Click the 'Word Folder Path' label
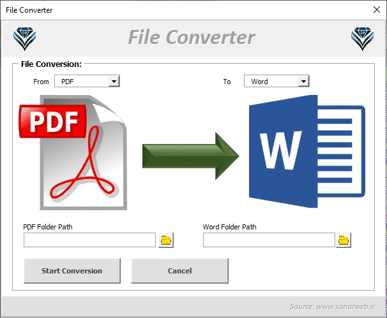 (229, 227)
